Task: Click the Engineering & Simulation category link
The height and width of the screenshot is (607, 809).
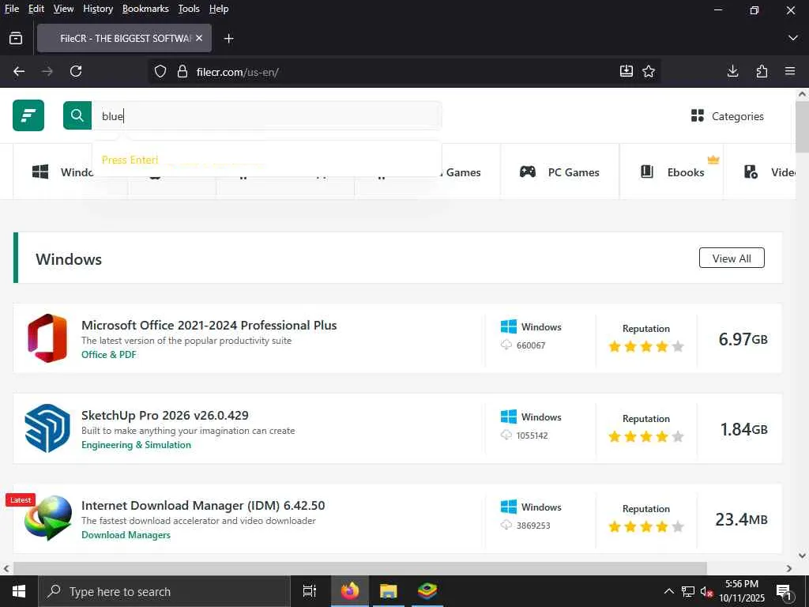Action: [136, 445]
